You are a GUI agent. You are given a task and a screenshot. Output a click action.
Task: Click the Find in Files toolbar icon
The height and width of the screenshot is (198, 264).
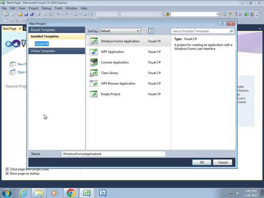[167, 14]
